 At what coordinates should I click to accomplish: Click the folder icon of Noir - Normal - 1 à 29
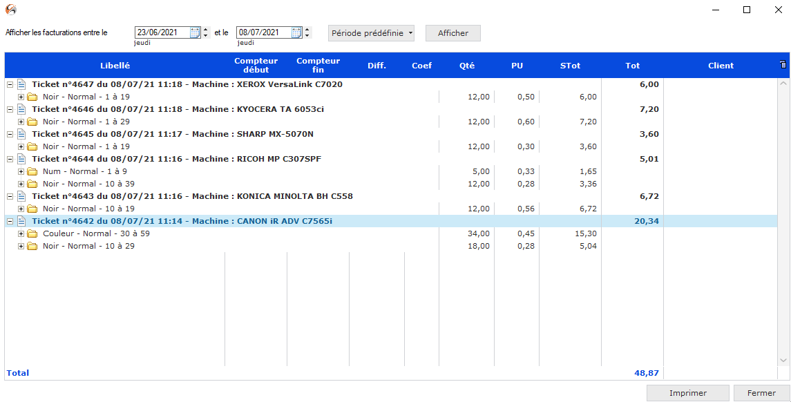coord(32,122)
